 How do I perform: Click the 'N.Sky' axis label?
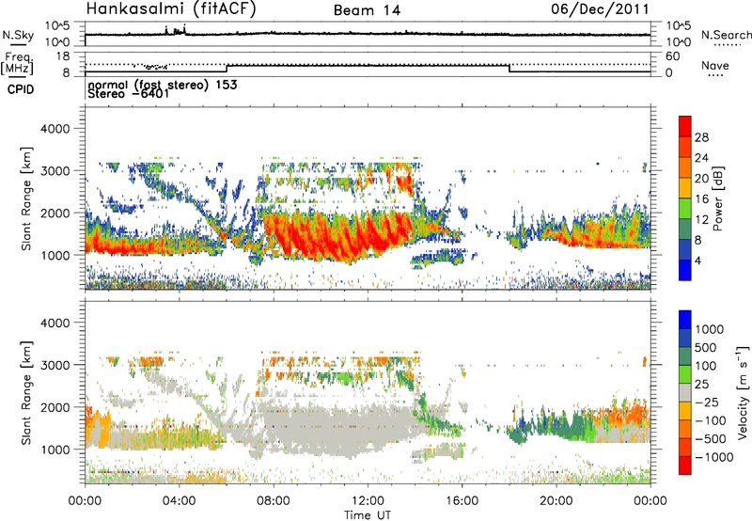(18, 35)
